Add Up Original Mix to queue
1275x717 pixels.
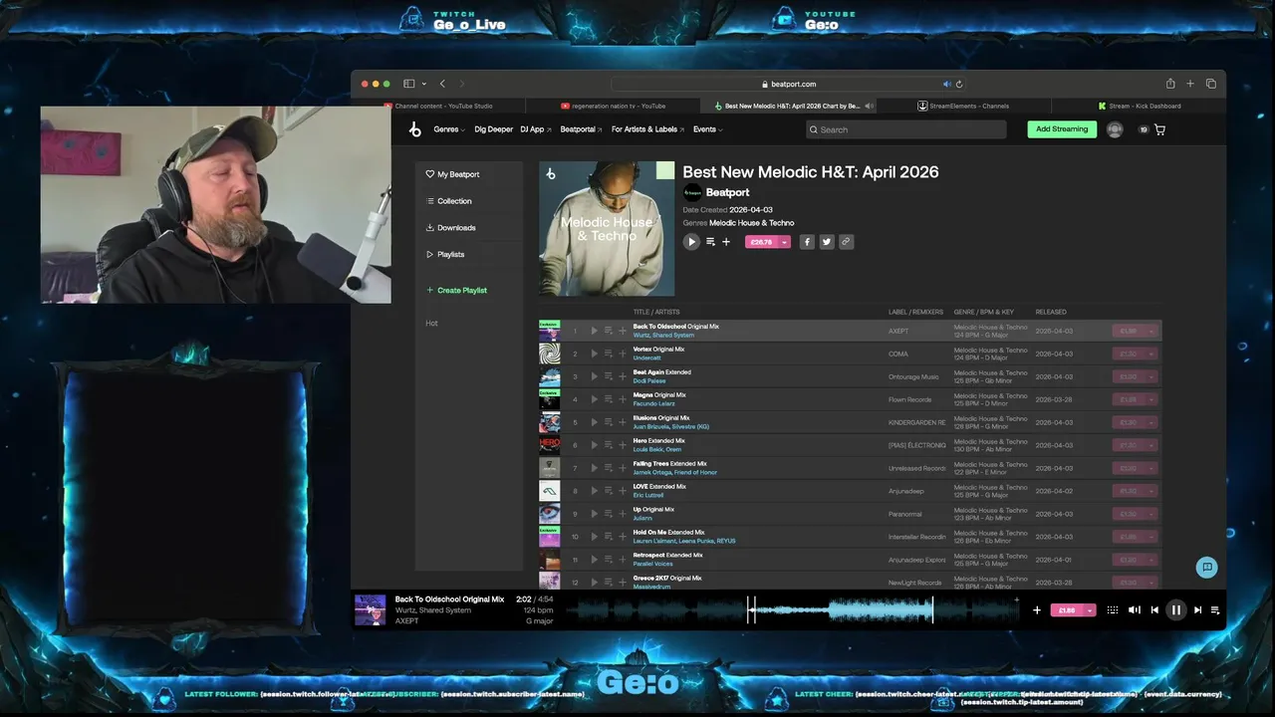(x=608, y=514)
